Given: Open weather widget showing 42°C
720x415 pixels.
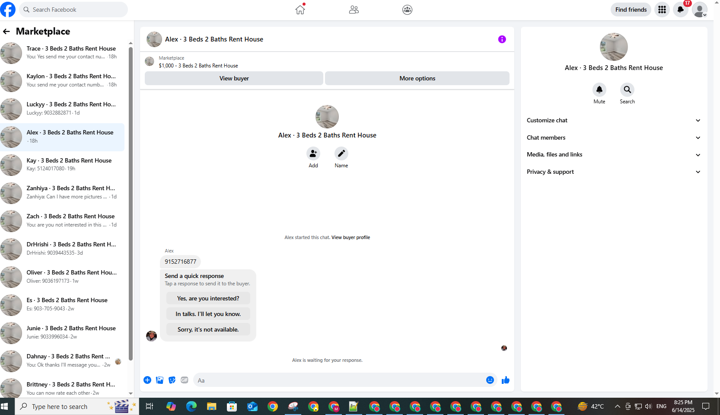Looking at the screenshot, I should (x=591, y=406).
